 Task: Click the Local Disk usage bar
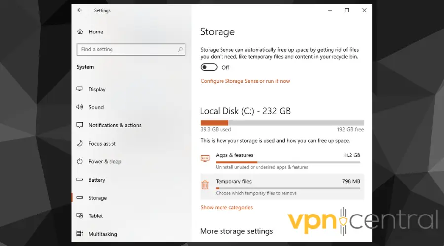pyautogui.click(x=282, y=123)
